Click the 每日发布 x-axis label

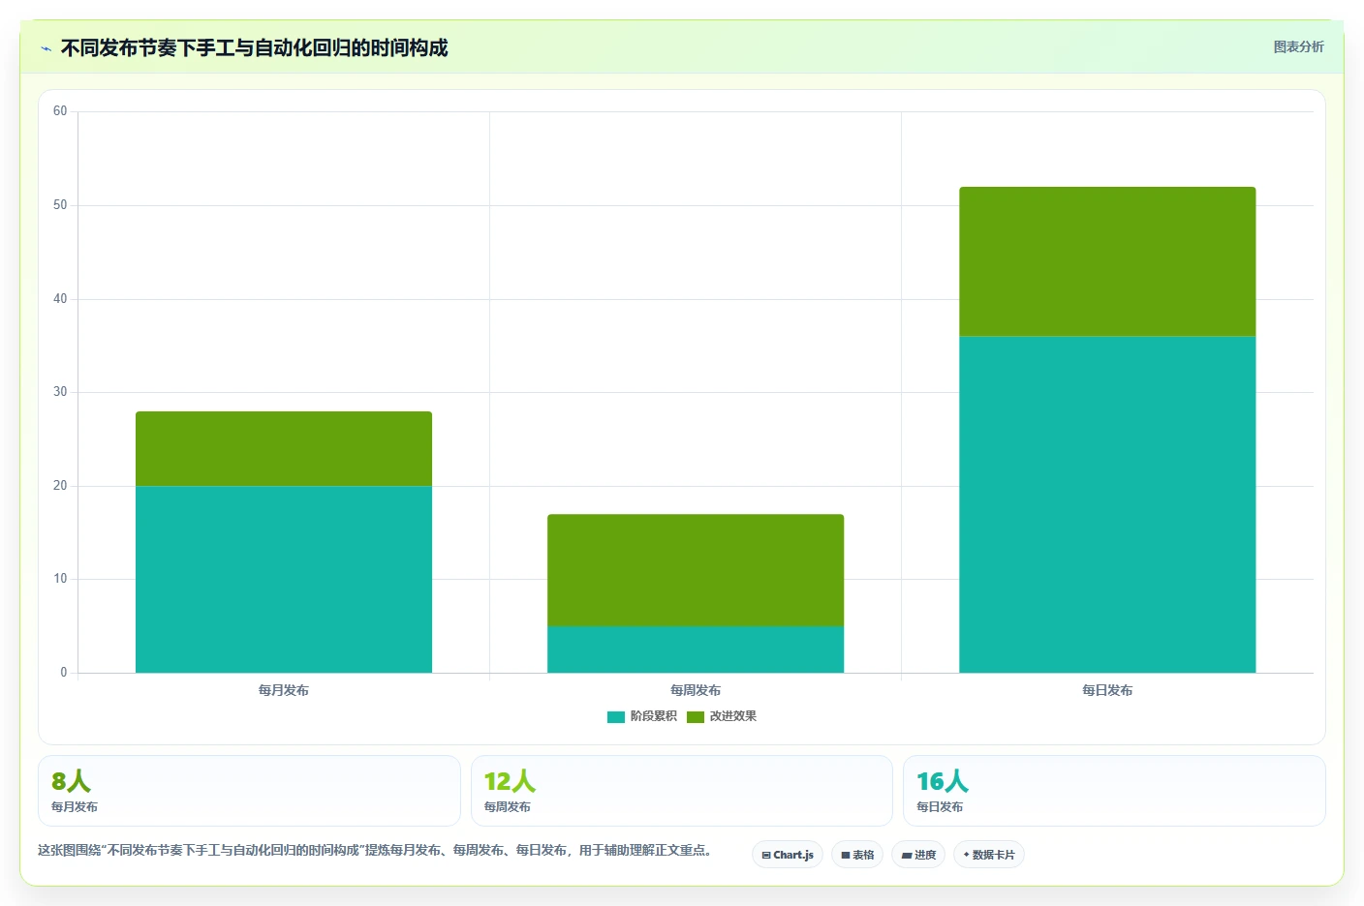pos(1107,690)
